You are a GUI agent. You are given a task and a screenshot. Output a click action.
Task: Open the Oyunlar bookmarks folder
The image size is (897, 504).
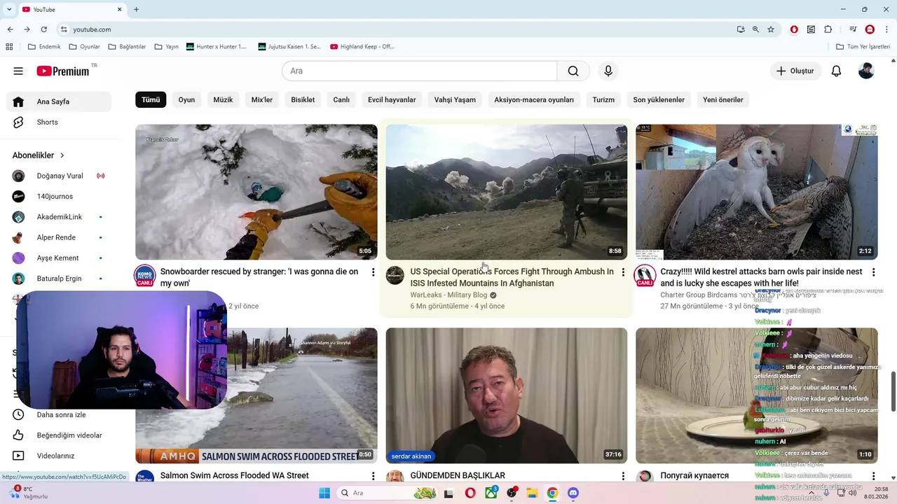(84, 47)
